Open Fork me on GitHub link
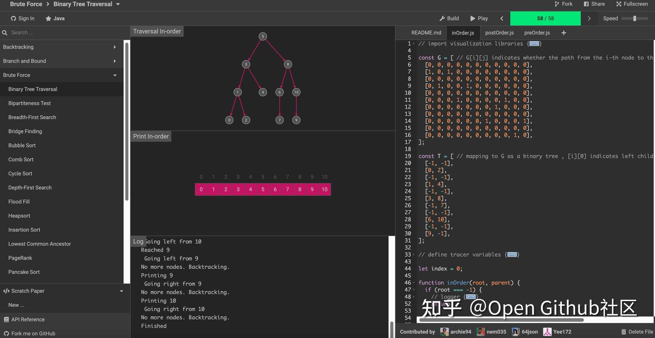 [x=33, y=333]
